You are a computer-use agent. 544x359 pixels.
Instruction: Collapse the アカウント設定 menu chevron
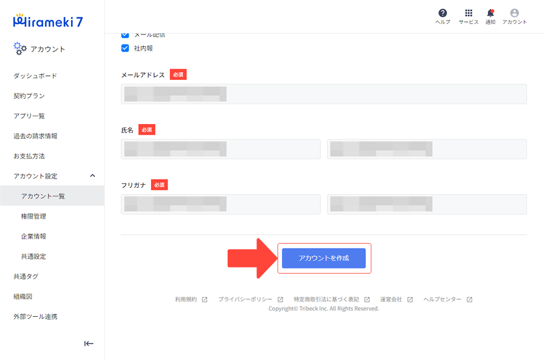[x=93, y=176]
